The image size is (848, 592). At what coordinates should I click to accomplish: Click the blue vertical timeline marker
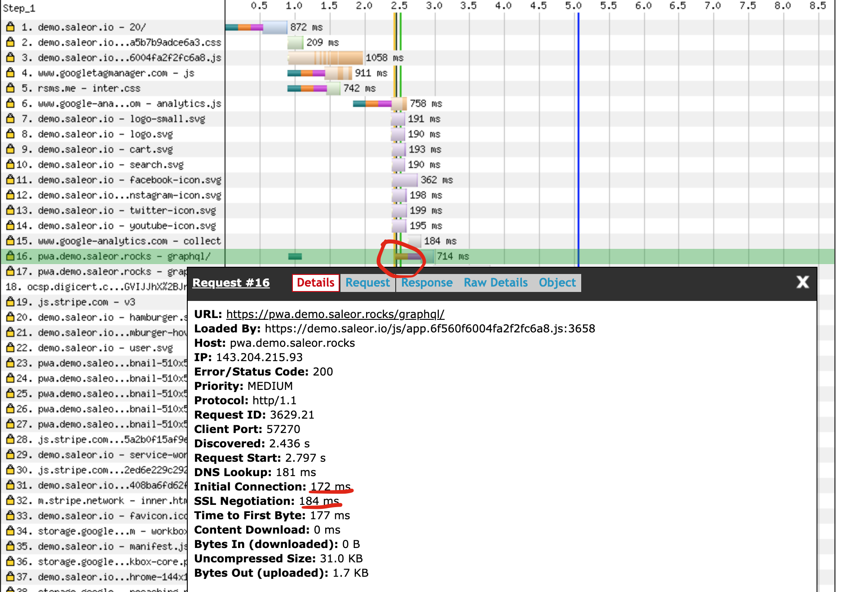click(579, 135)
